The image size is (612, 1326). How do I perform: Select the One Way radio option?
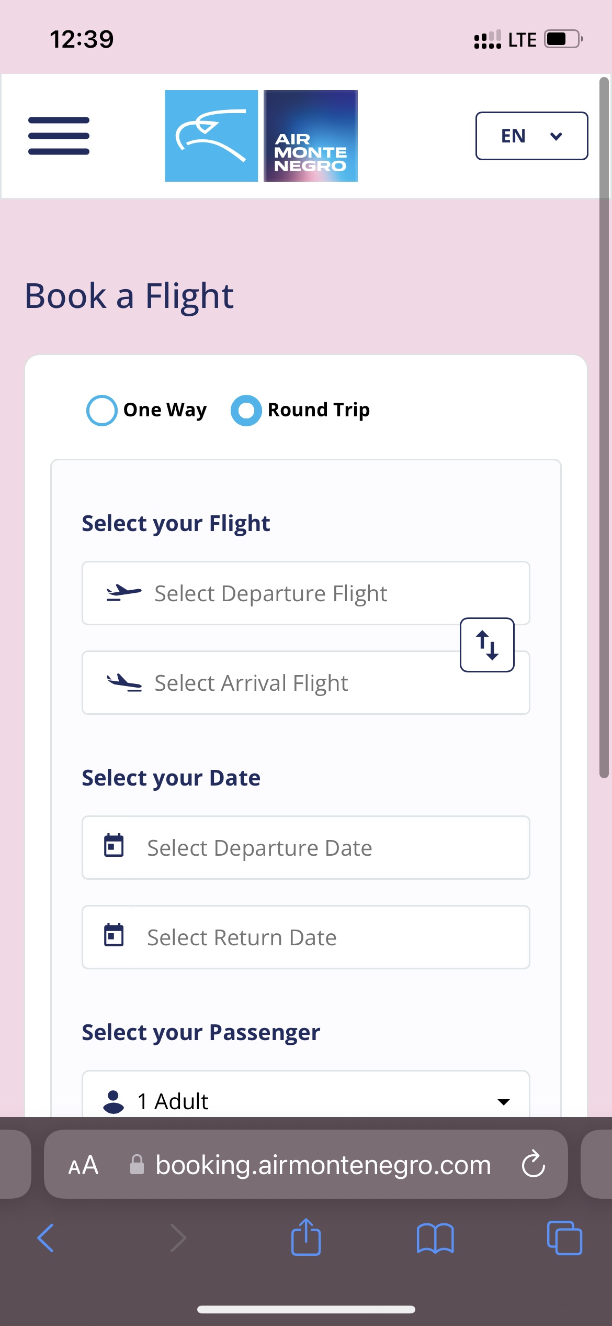101,410
